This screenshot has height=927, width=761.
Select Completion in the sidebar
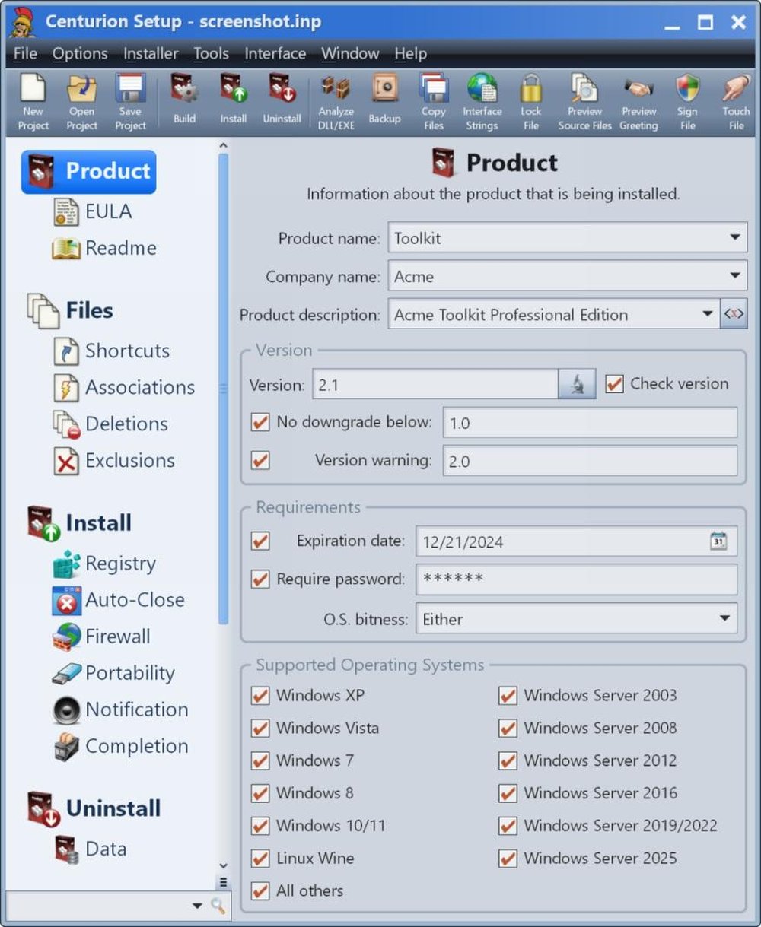tap(121, 746)
